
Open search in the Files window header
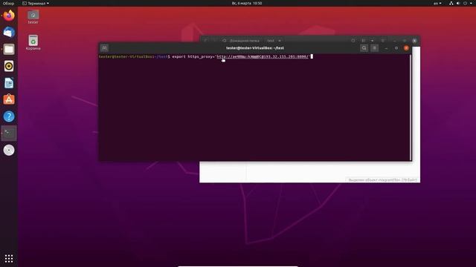tap(353, 41)
